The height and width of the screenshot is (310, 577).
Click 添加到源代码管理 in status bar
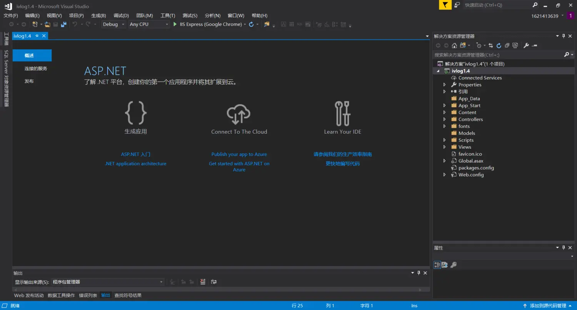click(x=548, y=306)
